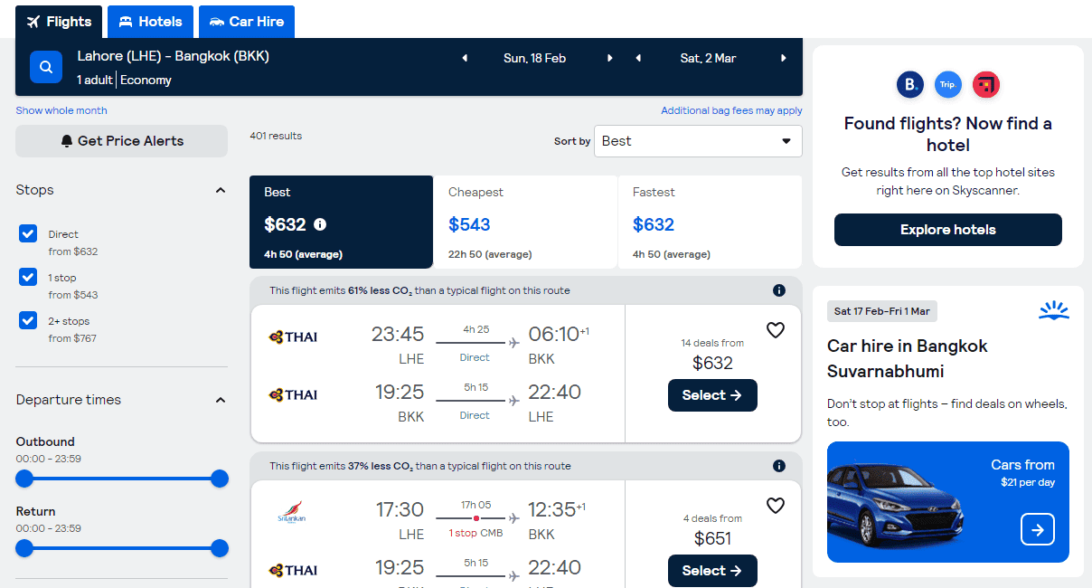The image size is (1092, 588).
Task: Switch to the Hotels tab
Action: pyautogui.click(x=151, y=22)
